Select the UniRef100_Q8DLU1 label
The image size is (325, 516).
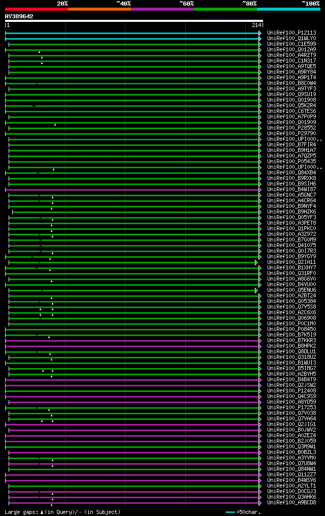(291, 352)
